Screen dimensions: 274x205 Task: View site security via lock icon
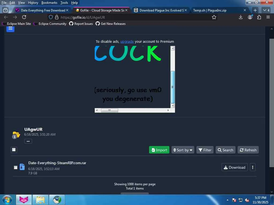[57, 17]
